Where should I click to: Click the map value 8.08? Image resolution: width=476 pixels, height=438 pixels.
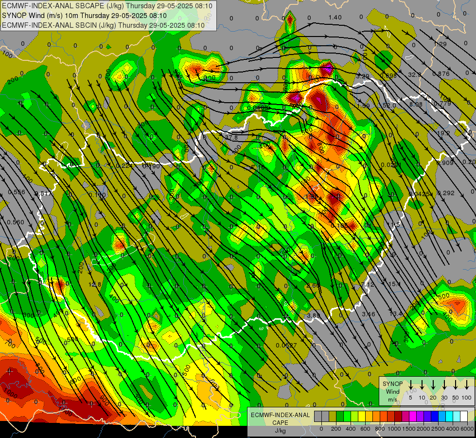416,104
